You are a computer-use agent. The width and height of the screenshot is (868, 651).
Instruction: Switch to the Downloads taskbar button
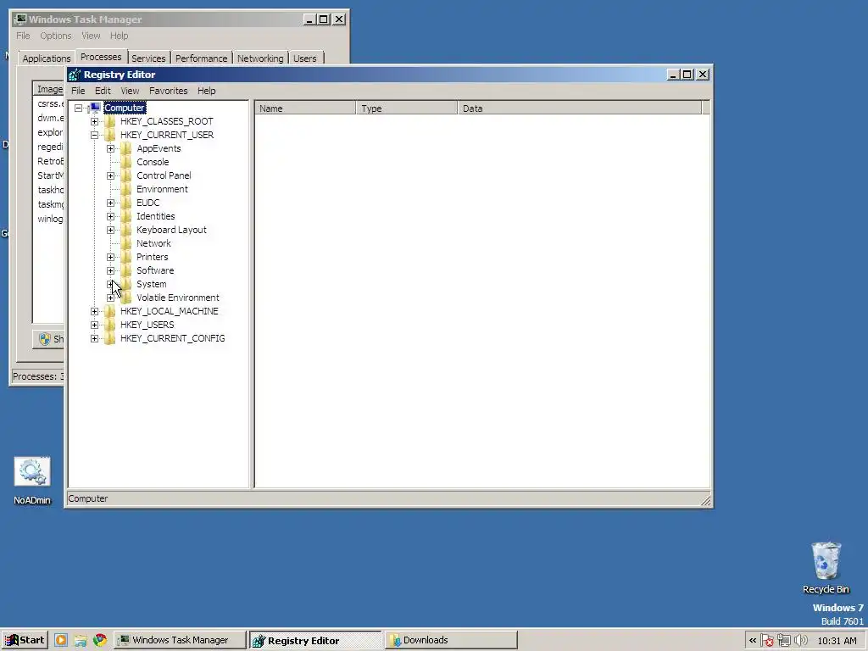(451, 640)
